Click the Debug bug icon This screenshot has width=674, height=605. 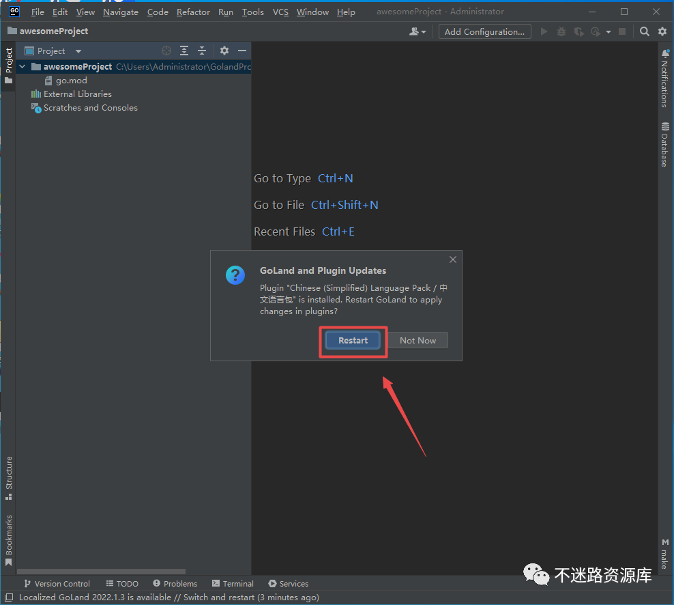tap(561, 31)
